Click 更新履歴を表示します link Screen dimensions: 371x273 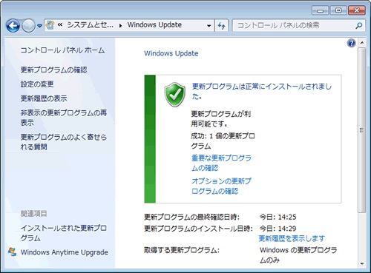292,238
